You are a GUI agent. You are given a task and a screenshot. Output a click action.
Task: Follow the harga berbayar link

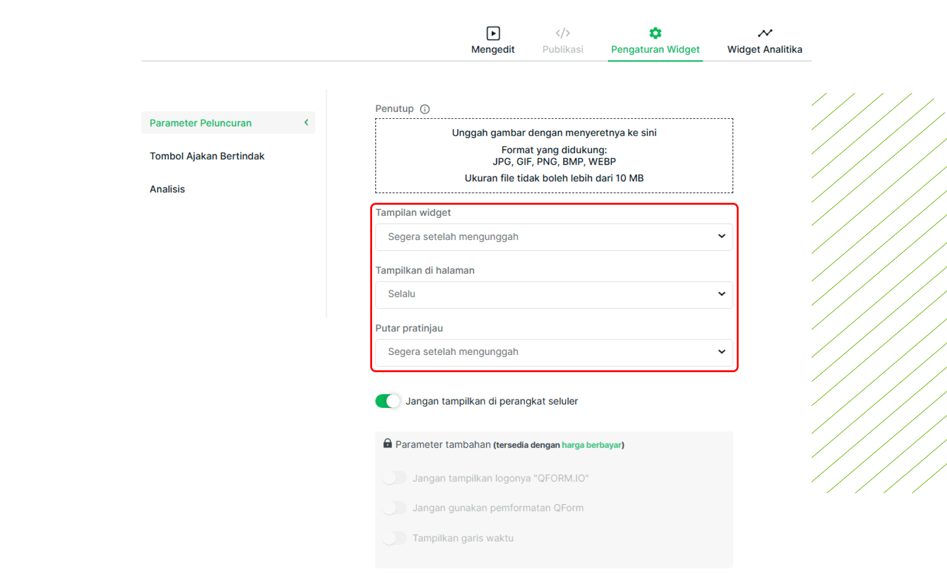[591, 445]
